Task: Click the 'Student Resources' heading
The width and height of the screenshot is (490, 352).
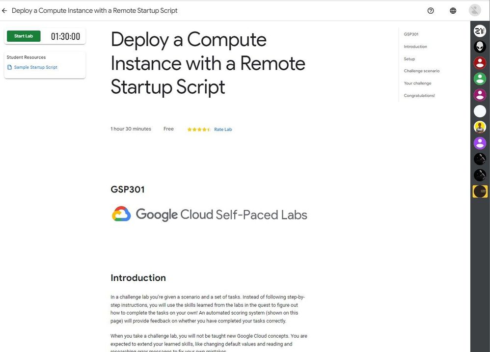Action: pyautogui.click(x=26, y=57)
